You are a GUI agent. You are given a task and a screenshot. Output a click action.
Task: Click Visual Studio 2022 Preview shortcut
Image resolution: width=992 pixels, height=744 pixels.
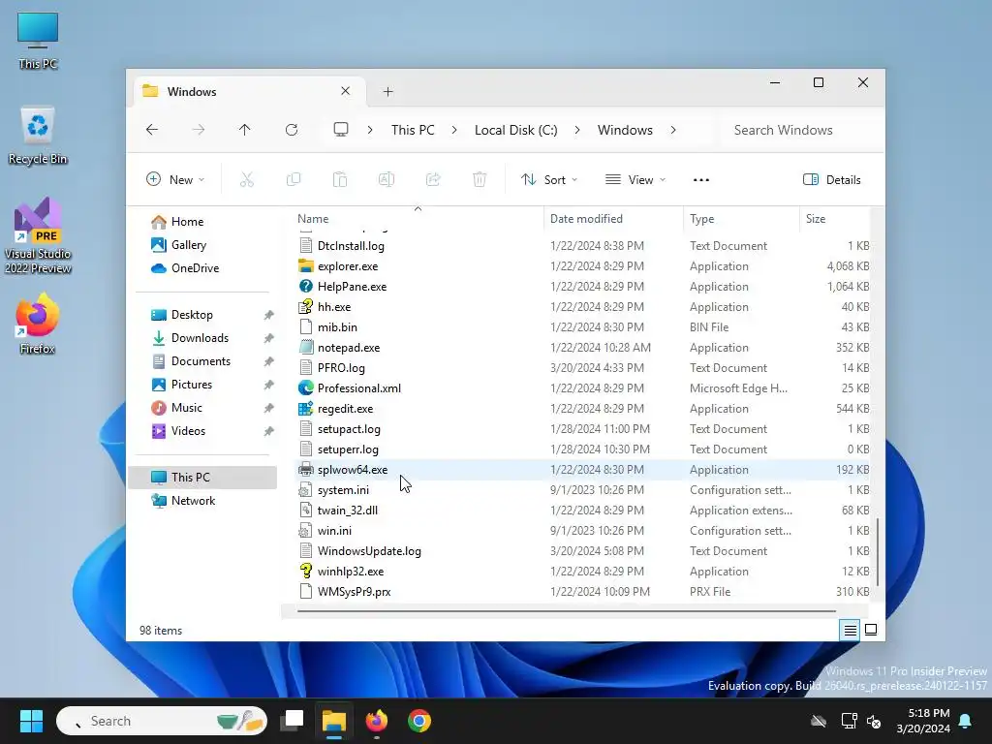coord(38,236)
